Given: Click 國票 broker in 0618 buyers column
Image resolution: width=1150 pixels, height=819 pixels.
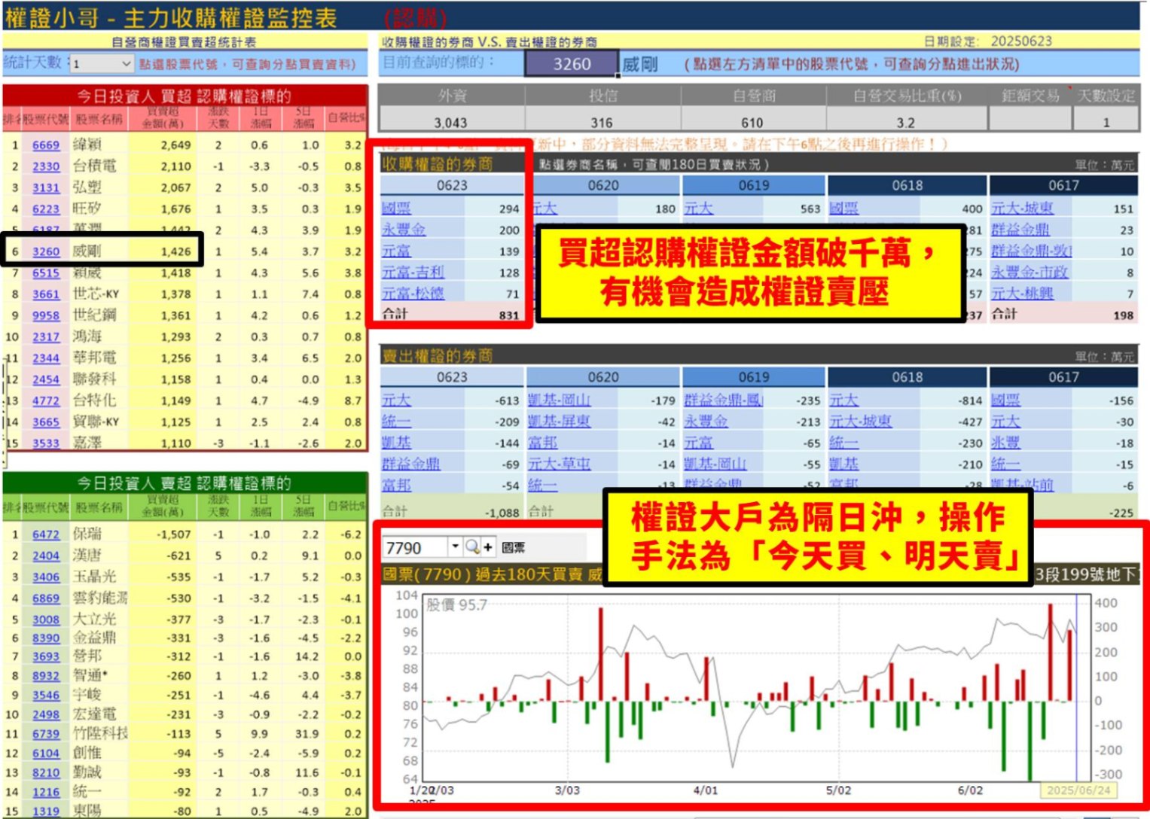Looking at the screenshot, I should pyautogui.click(x=843, y=209).
